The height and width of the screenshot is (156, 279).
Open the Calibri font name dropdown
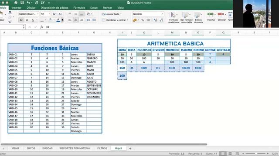38,14
